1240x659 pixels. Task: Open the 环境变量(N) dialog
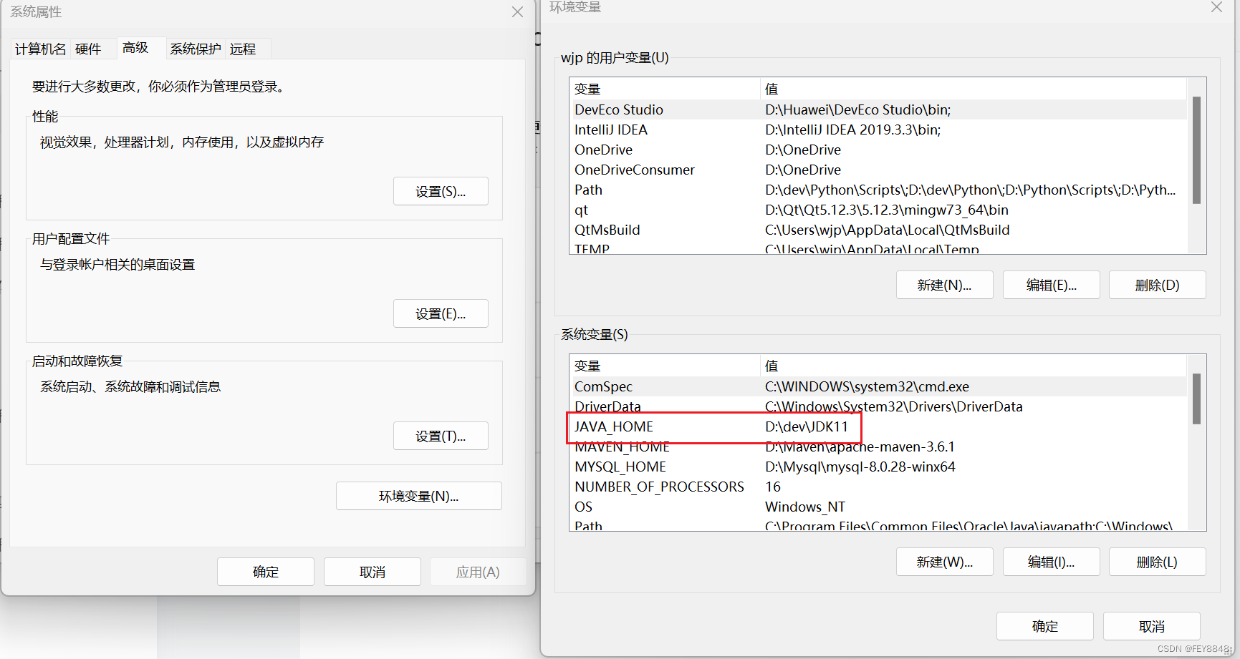pos(418,495)
